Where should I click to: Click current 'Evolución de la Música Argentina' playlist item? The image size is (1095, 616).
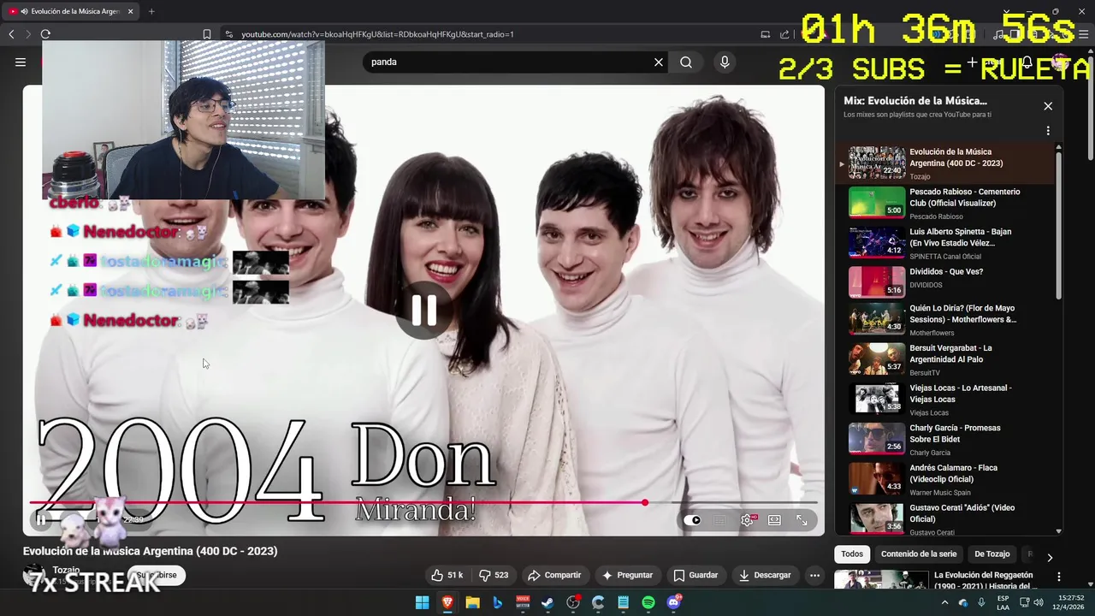click(x=949, y=163)
